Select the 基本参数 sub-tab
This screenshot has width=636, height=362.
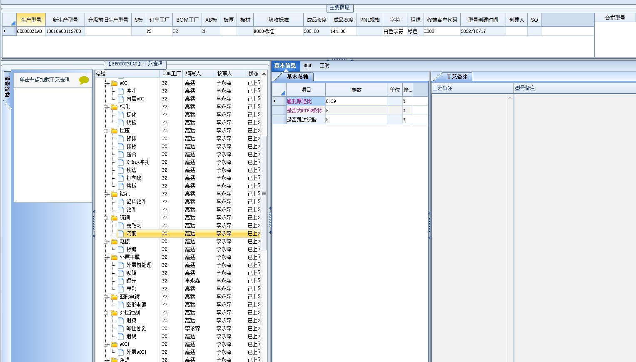pos(297,77)
